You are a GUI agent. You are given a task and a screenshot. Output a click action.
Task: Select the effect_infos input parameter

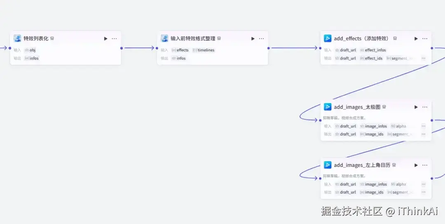point(373,50)
